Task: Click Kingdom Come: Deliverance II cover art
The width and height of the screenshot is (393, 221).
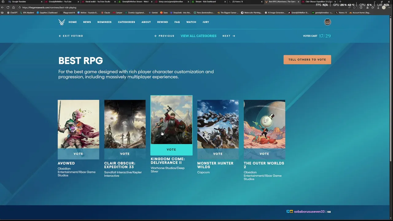Action: coord(171,120)
